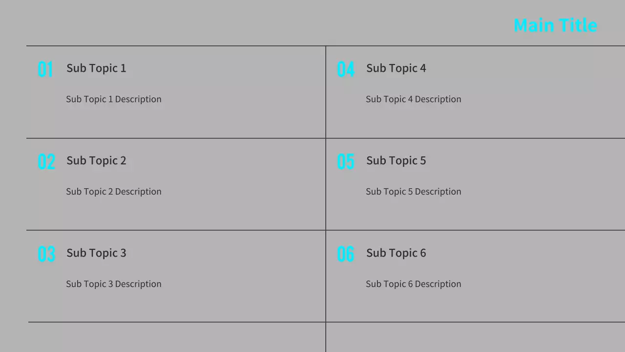The image size is (625, 352).
Task: Click the Main Title text
Action: click(555, 25)
